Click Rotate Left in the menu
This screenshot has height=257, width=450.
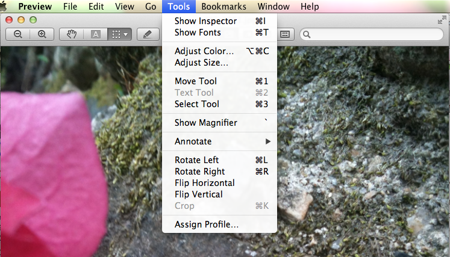point(196,160)
